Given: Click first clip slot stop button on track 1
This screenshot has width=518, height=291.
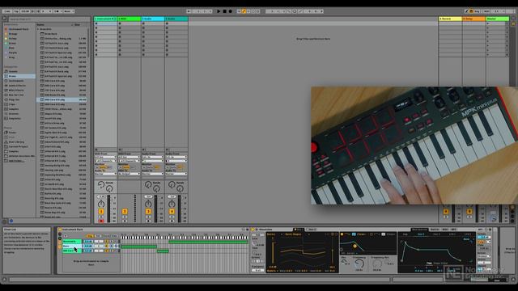Looking at the screenshot, I should (96, 23).
